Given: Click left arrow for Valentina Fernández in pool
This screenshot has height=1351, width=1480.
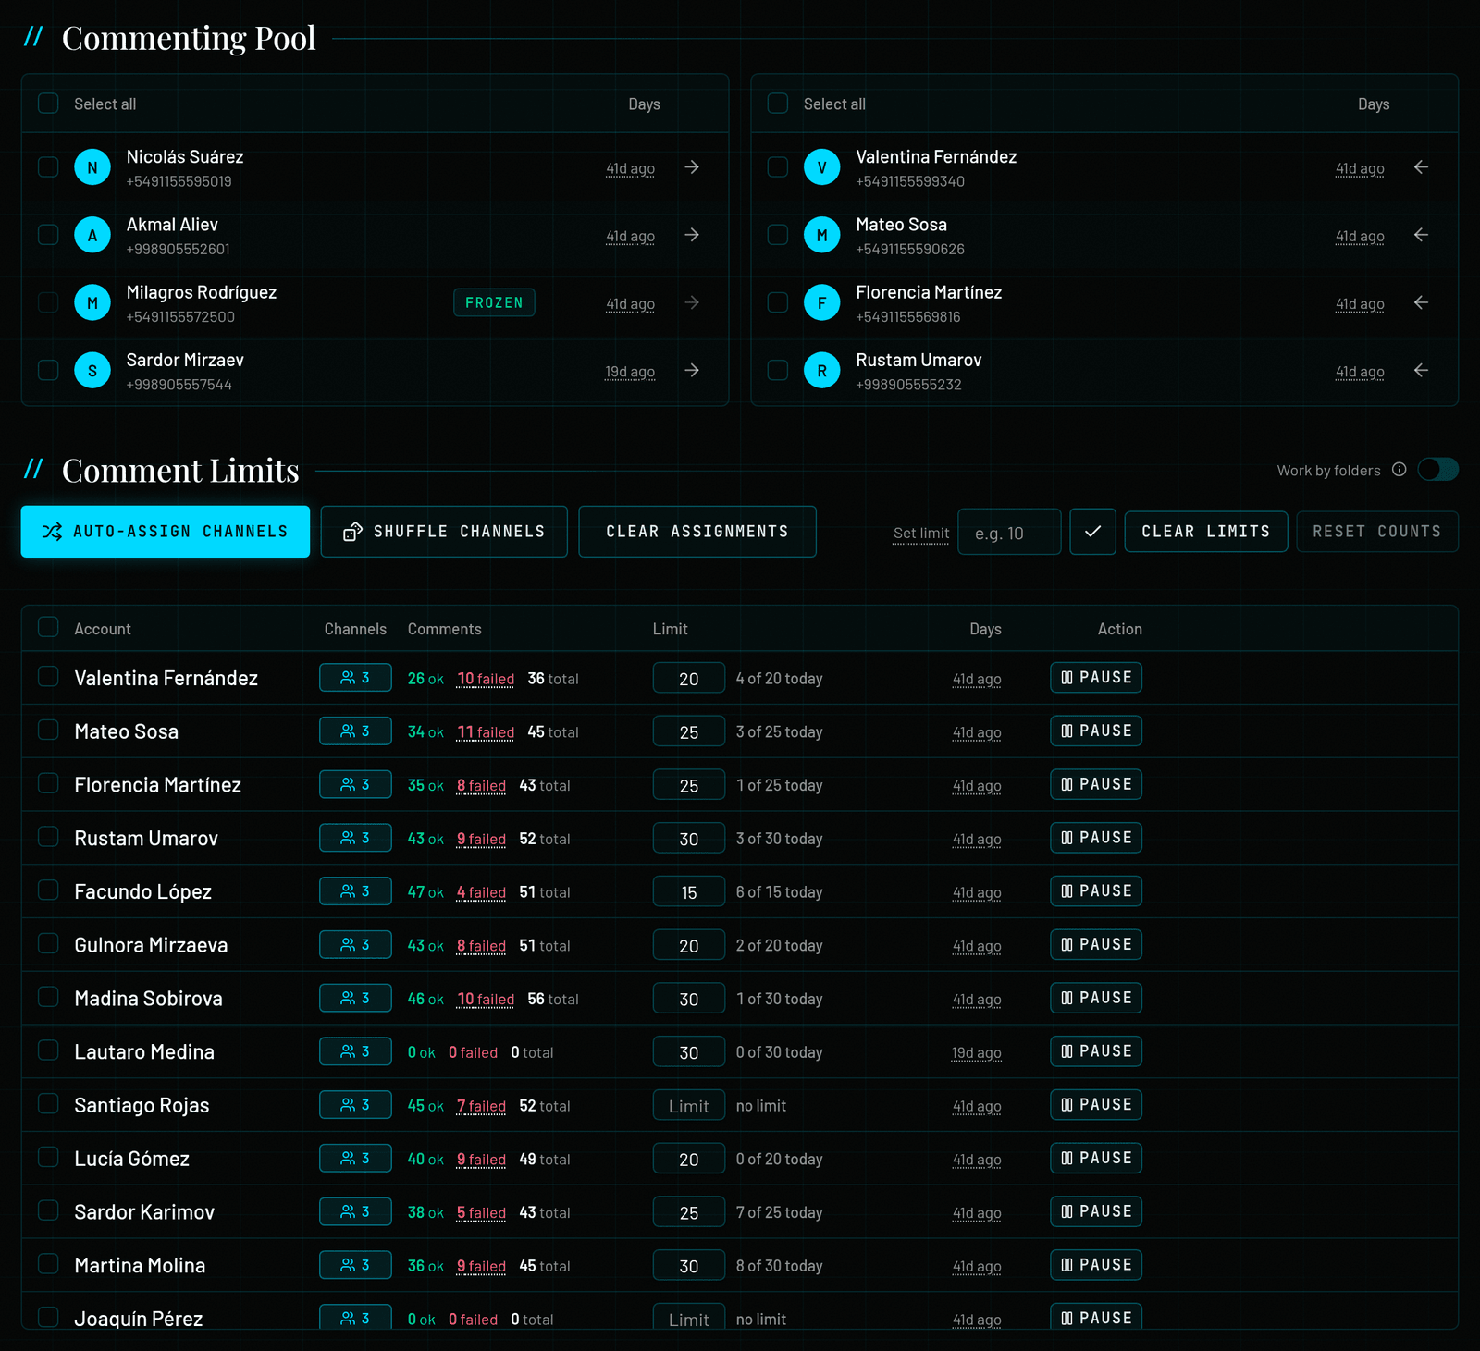Looking at the screenshot, I should (1421, 167).
